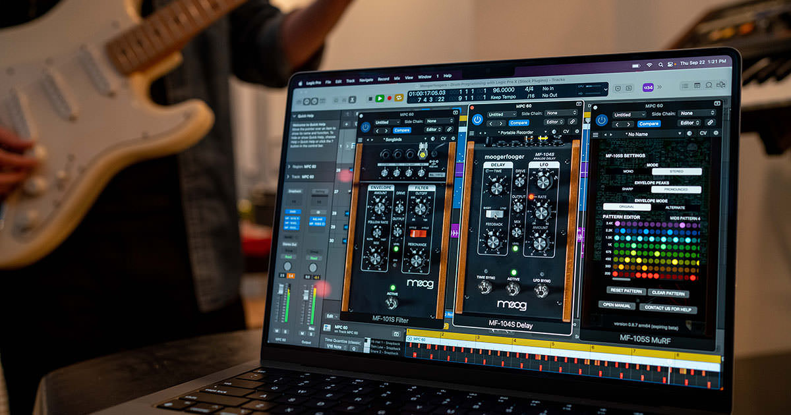Click the link icon in MF-104S Delay header
Image resolution: width=791 pixels, height=415 pixels.
click(572, 122)
